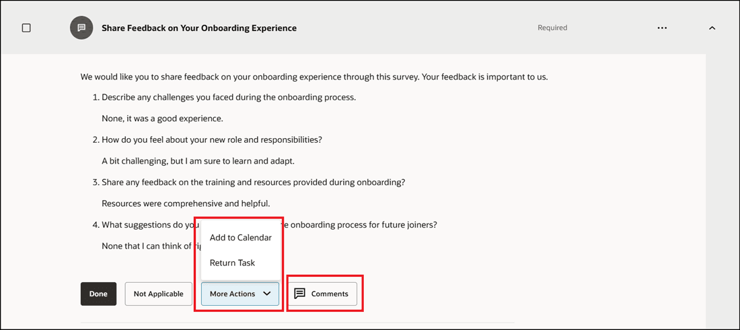Choose Add to Calendar from the menu
The image size is (740, 330).
click(x=241, y=238)
